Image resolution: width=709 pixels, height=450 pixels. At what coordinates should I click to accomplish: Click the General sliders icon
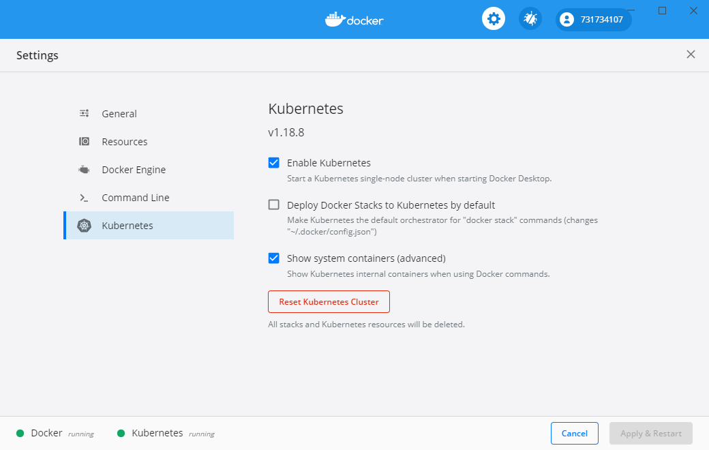pos(84,113)
